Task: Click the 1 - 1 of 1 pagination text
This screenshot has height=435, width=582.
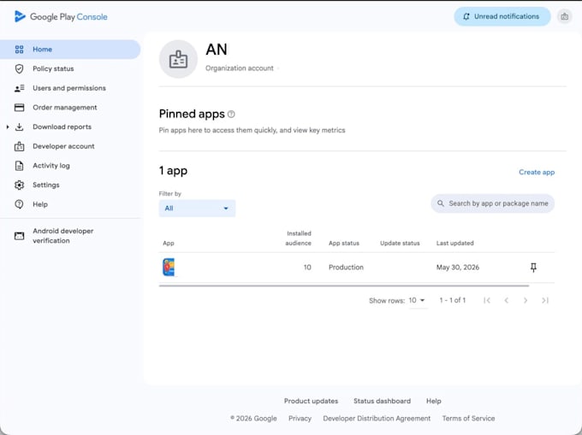Action: click(x=453, y=301)
